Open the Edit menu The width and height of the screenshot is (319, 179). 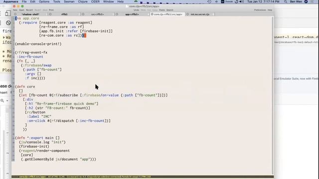[x=32, y=1]
